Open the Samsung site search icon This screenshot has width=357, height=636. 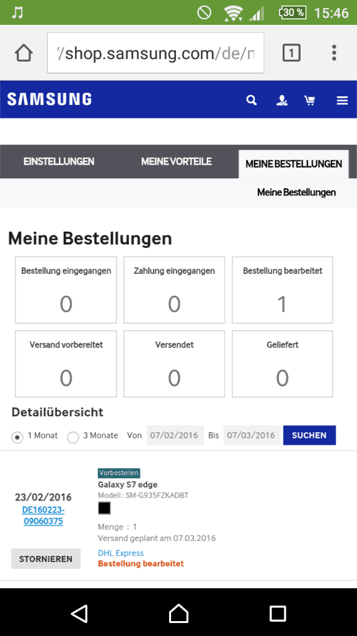tap(252, 100)
